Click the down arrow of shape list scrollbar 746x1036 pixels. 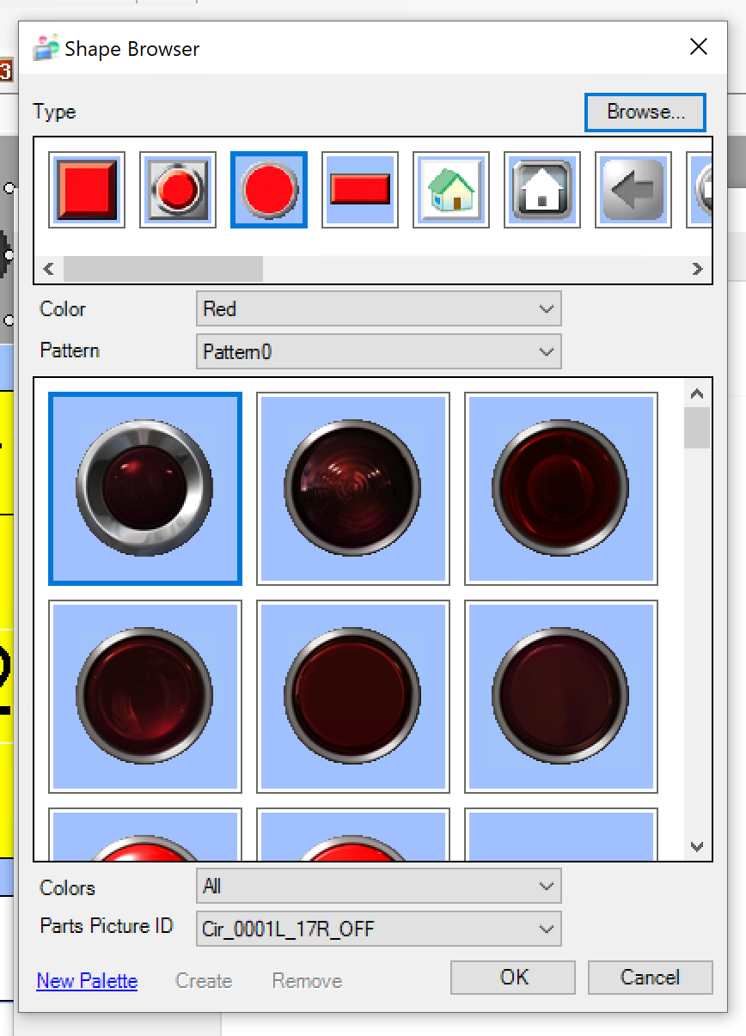click(x=697, y=847)
